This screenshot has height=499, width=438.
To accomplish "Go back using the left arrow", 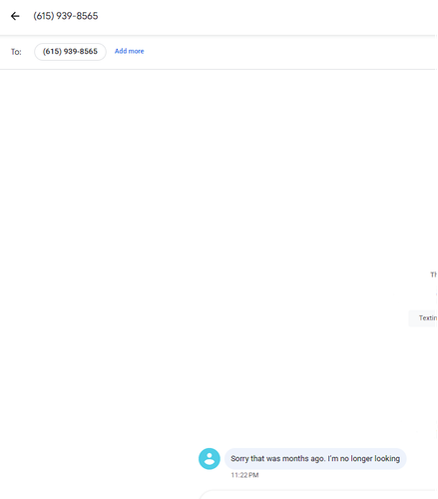I will point(15,16).
